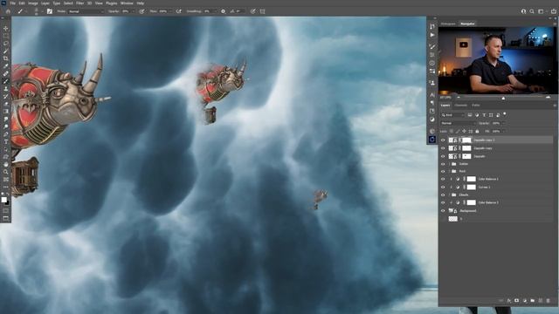
Task: Toggle lock all layer button
Action: coord(478,132)
